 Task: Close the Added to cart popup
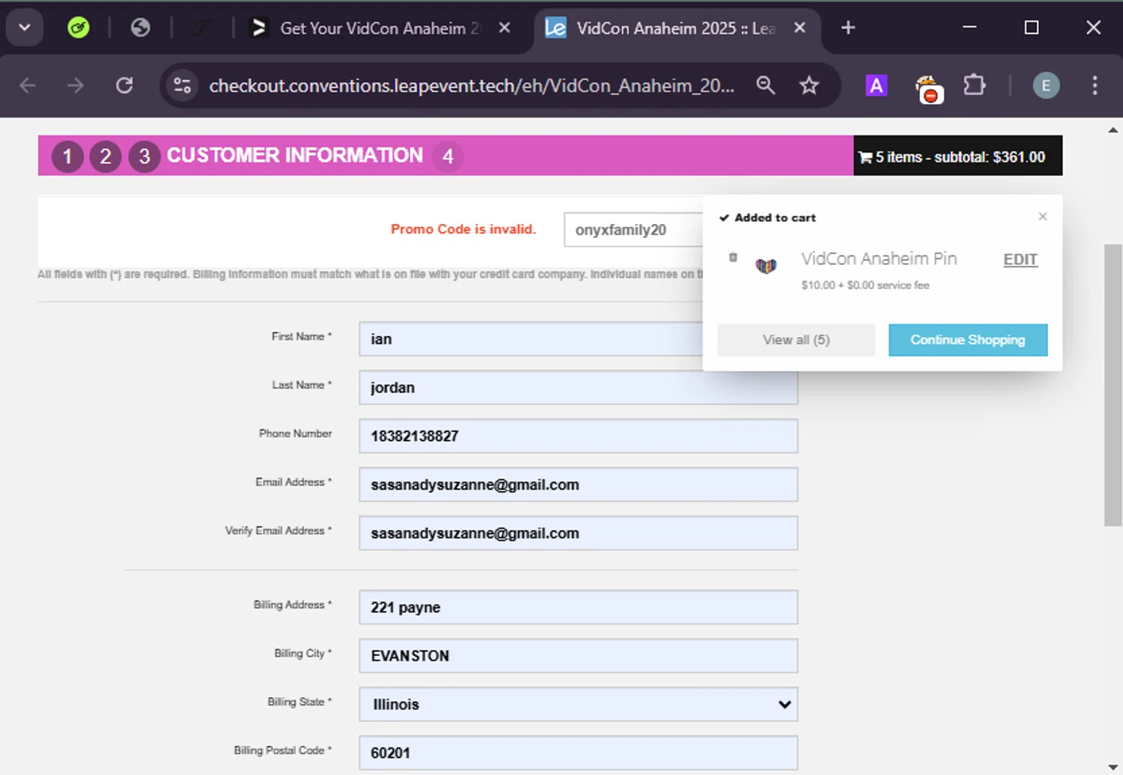1043,216
